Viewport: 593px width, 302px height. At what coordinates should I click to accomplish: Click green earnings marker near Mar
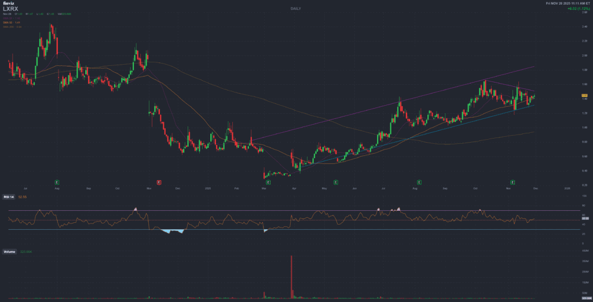point(265,182)
